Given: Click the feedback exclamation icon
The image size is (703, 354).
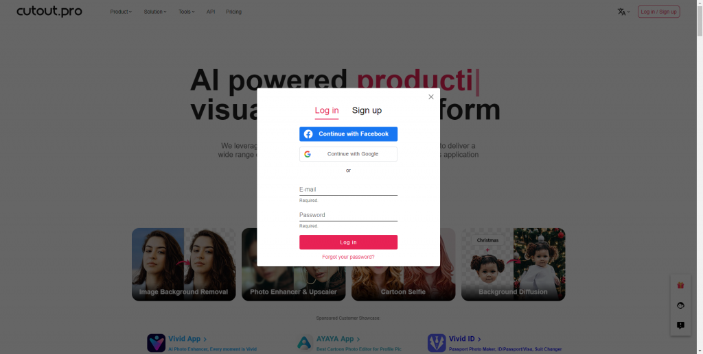Looking at the screenshot, I should (x=680, y=325).
